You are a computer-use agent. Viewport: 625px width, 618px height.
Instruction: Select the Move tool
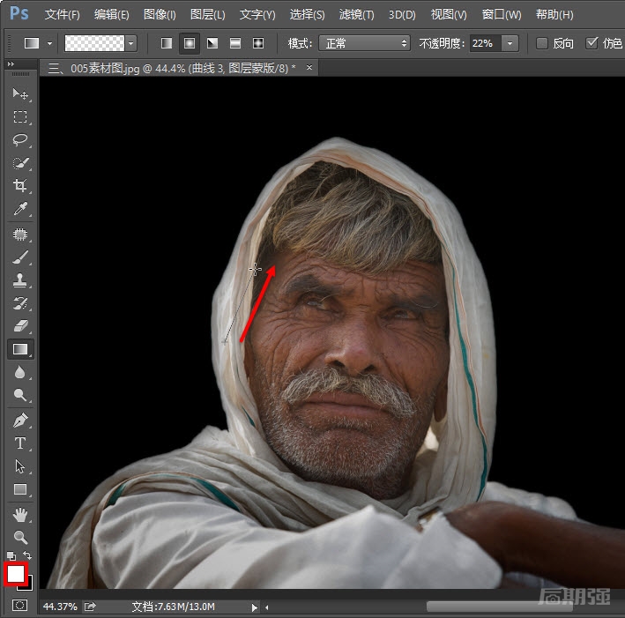[20, 94]
